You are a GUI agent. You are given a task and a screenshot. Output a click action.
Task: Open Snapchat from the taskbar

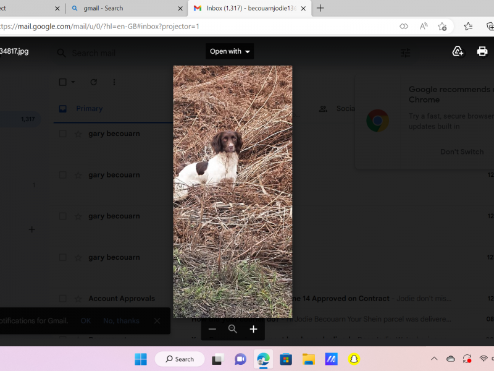tap(353, 359)
